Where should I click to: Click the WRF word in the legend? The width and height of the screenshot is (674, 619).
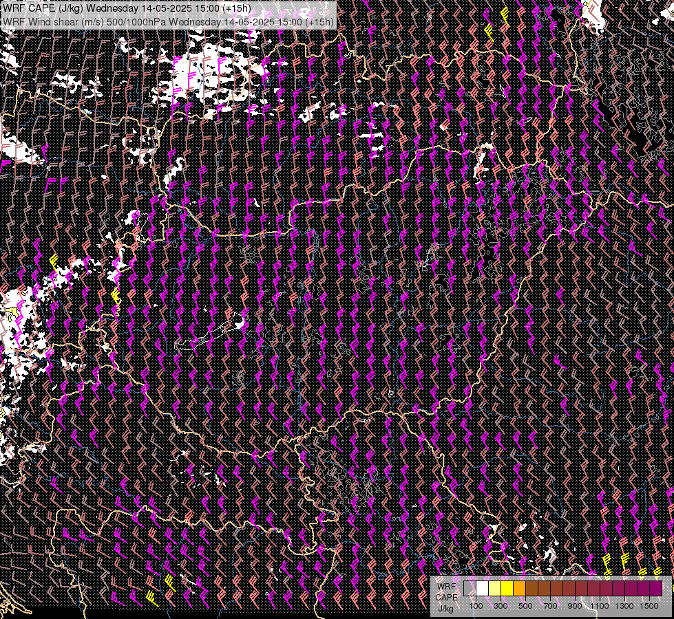447,587
